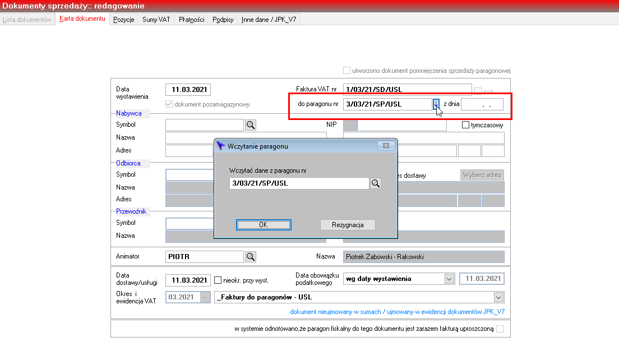The image size is (619, 360).
Task: Click the Rezygnacja button
Action: (x=348, y=225)
